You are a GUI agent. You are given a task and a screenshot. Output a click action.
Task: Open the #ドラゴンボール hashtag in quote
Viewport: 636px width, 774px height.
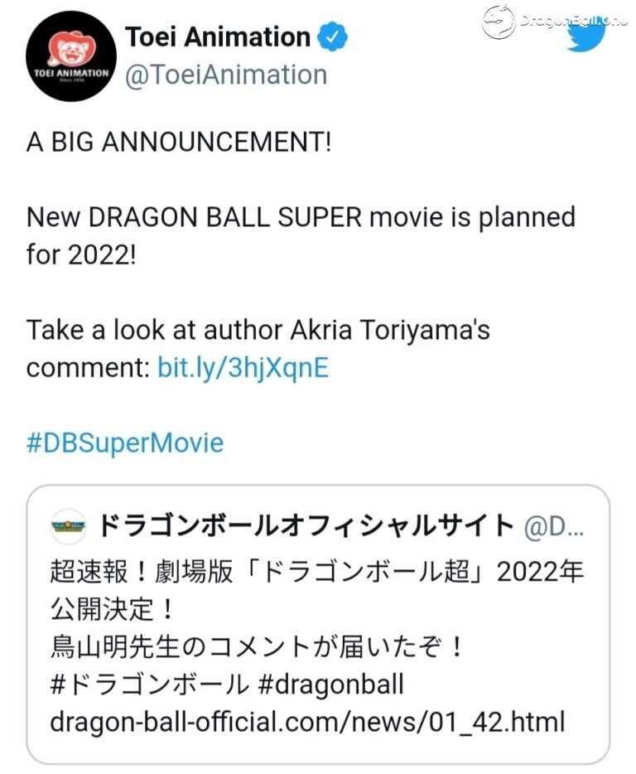click(x=150, y=685)
